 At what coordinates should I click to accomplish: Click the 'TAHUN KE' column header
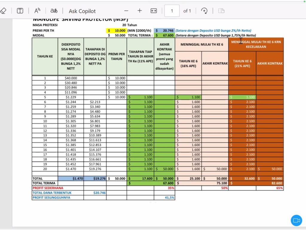(x=45, y=56)
